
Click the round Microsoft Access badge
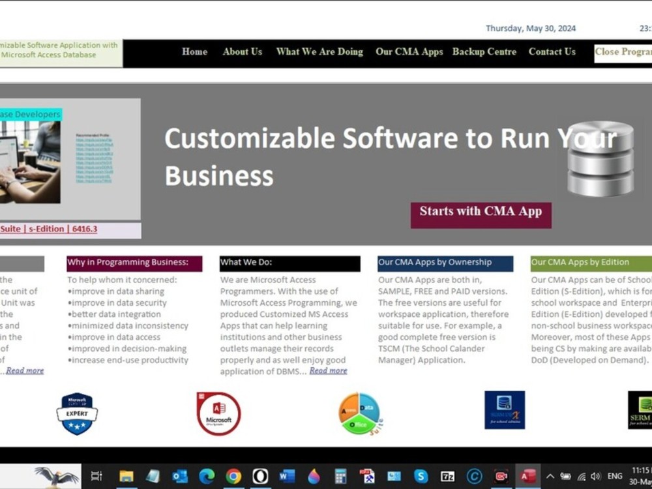point(218,413)
